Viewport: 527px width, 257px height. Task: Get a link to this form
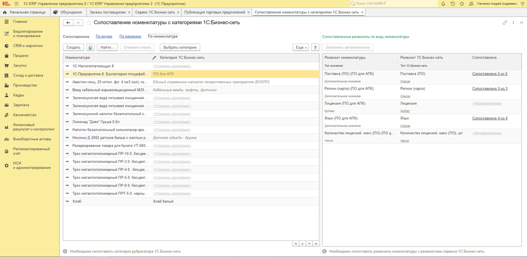(505, 22)
